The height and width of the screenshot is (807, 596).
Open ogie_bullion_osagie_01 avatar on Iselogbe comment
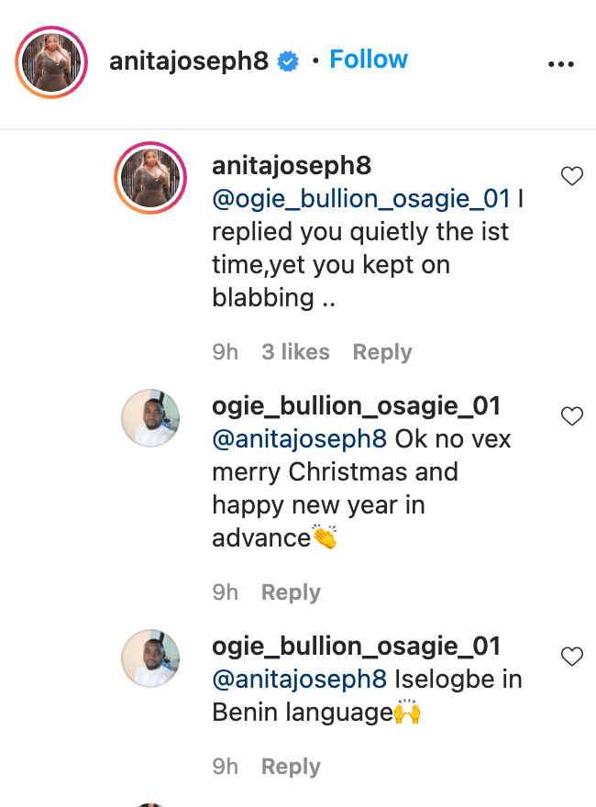pos(150,658)
